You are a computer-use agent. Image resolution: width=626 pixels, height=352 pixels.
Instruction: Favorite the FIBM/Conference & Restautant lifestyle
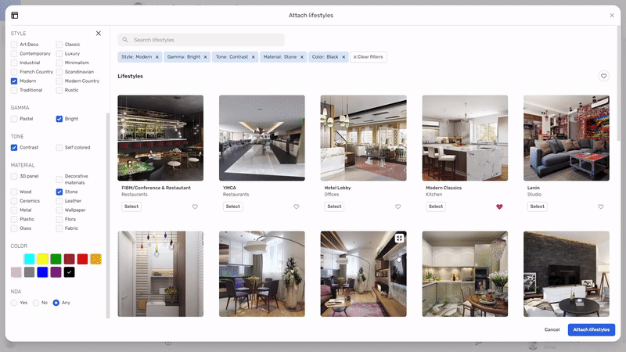coord(195,207)
